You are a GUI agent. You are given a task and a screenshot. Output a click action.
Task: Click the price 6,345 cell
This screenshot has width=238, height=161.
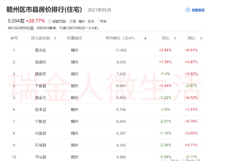coord(121,145)
